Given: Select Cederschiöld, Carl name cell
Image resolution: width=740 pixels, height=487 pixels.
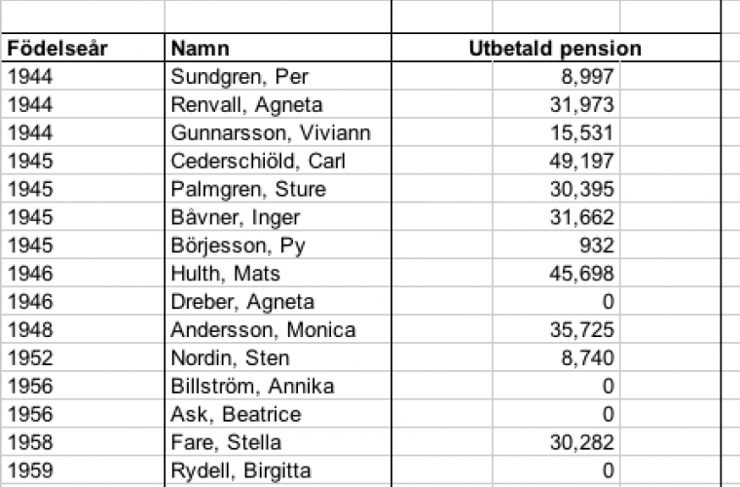Looking at the screenshot, I should (x=258, y=161).
